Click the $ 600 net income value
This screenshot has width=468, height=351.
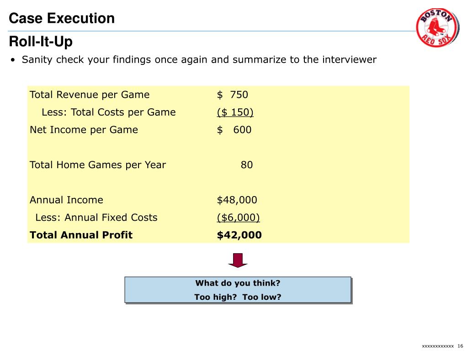[x=234, y=130]
